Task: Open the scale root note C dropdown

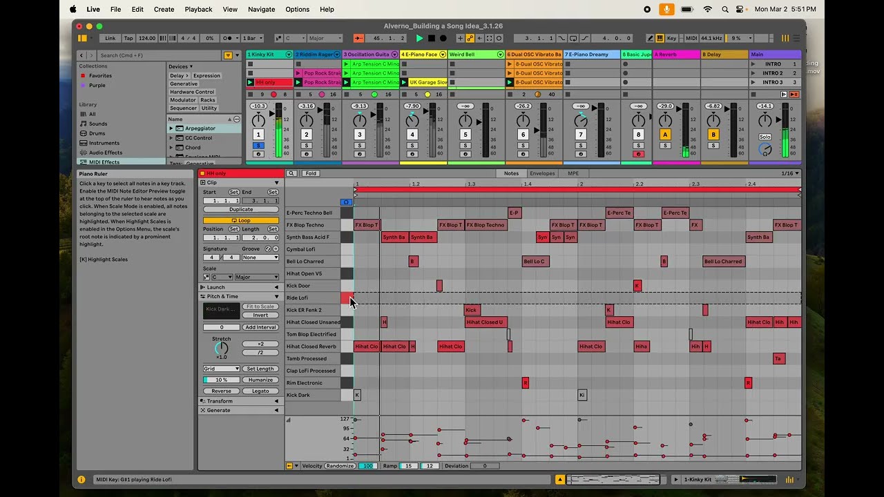Action: point(222,277)
